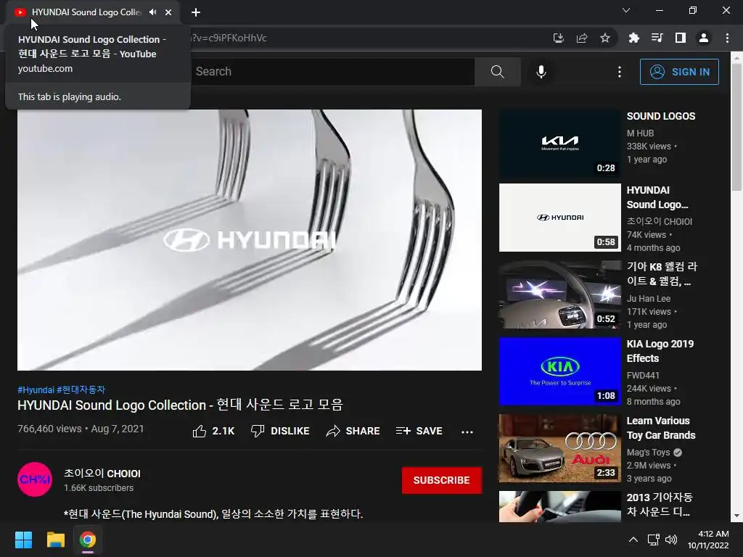Screen dimensions: 743x557
Task: Toggle the browser side panel
Action: (x=681, y=38)
